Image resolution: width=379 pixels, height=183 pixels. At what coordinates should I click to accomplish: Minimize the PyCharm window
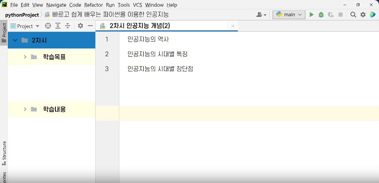coord(345,5)
